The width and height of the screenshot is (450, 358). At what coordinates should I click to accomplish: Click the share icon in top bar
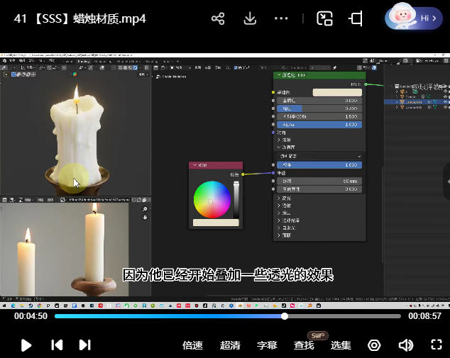[x=218, y=18]
